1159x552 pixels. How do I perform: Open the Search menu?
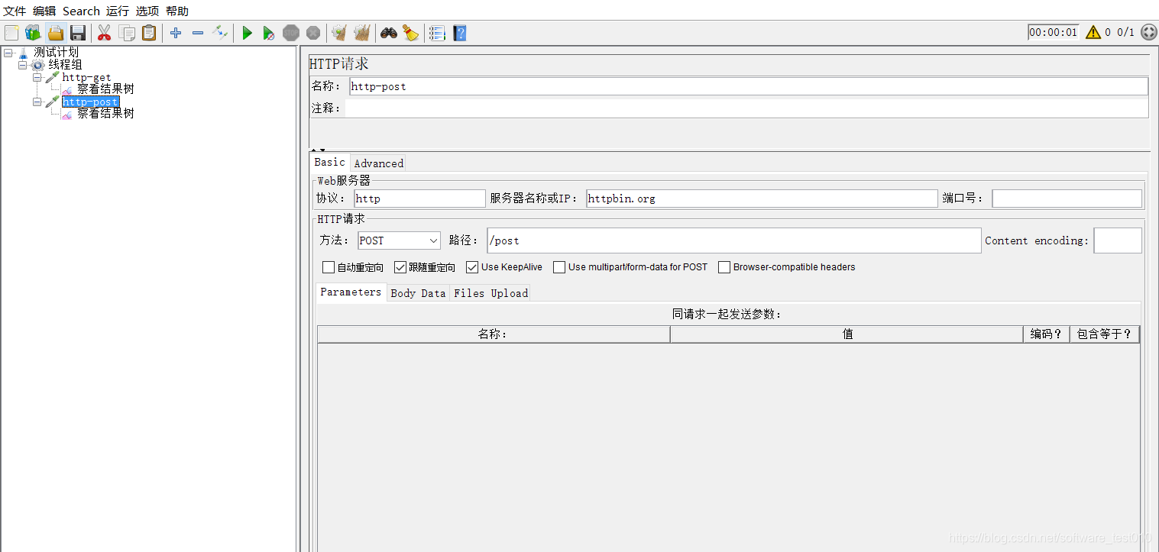tap(81, 11)
